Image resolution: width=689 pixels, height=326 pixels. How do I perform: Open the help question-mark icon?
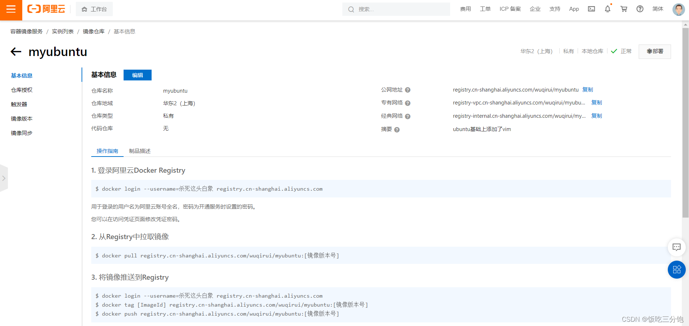(640, 9)
